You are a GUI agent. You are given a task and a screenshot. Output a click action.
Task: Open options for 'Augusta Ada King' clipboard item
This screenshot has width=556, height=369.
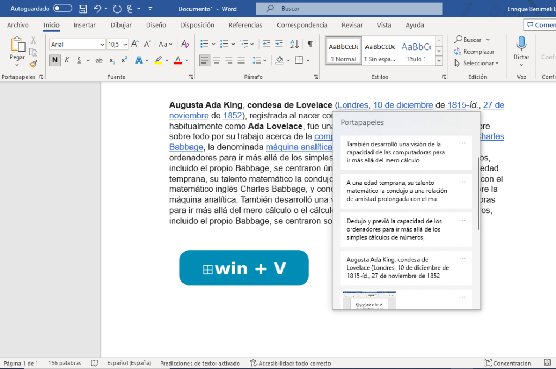coord(463,259)
